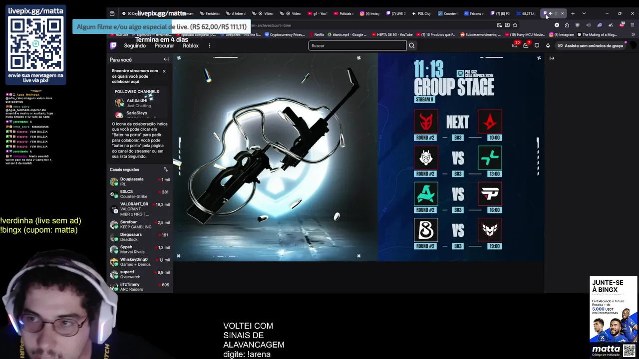
Task: Open the Douglassola IRL channel
Action: (140, 181)
